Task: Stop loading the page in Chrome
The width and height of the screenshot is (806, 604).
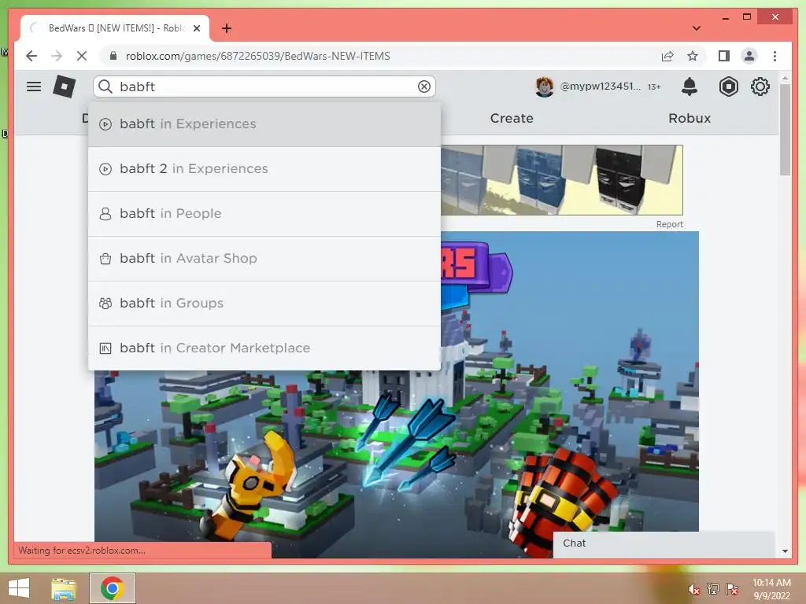Action: coord(82,56)
